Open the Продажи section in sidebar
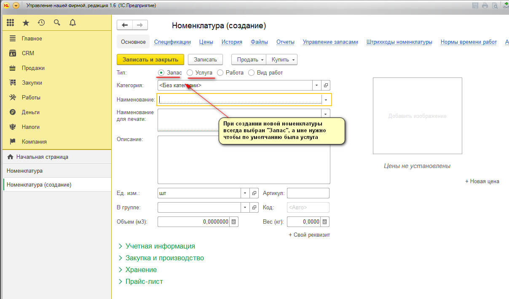The height and width of the screenshot is (299, 509). [x=33, y=68]
